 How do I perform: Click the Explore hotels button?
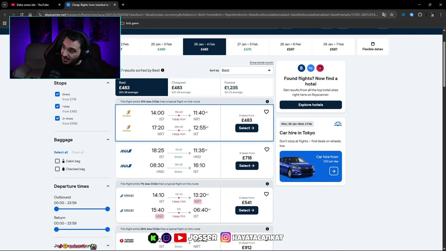coord(311,105)
